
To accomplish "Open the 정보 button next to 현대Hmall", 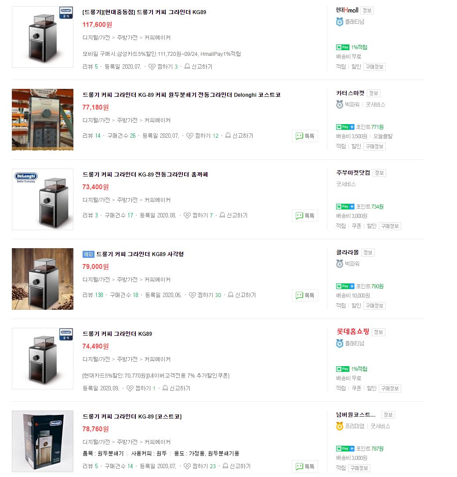I will coord(367,11).
